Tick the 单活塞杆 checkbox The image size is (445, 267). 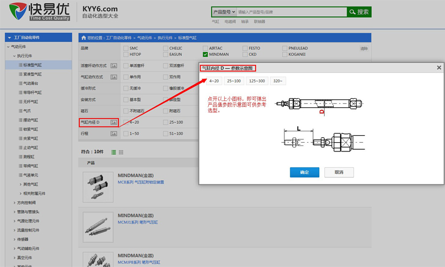coord(126,66)
